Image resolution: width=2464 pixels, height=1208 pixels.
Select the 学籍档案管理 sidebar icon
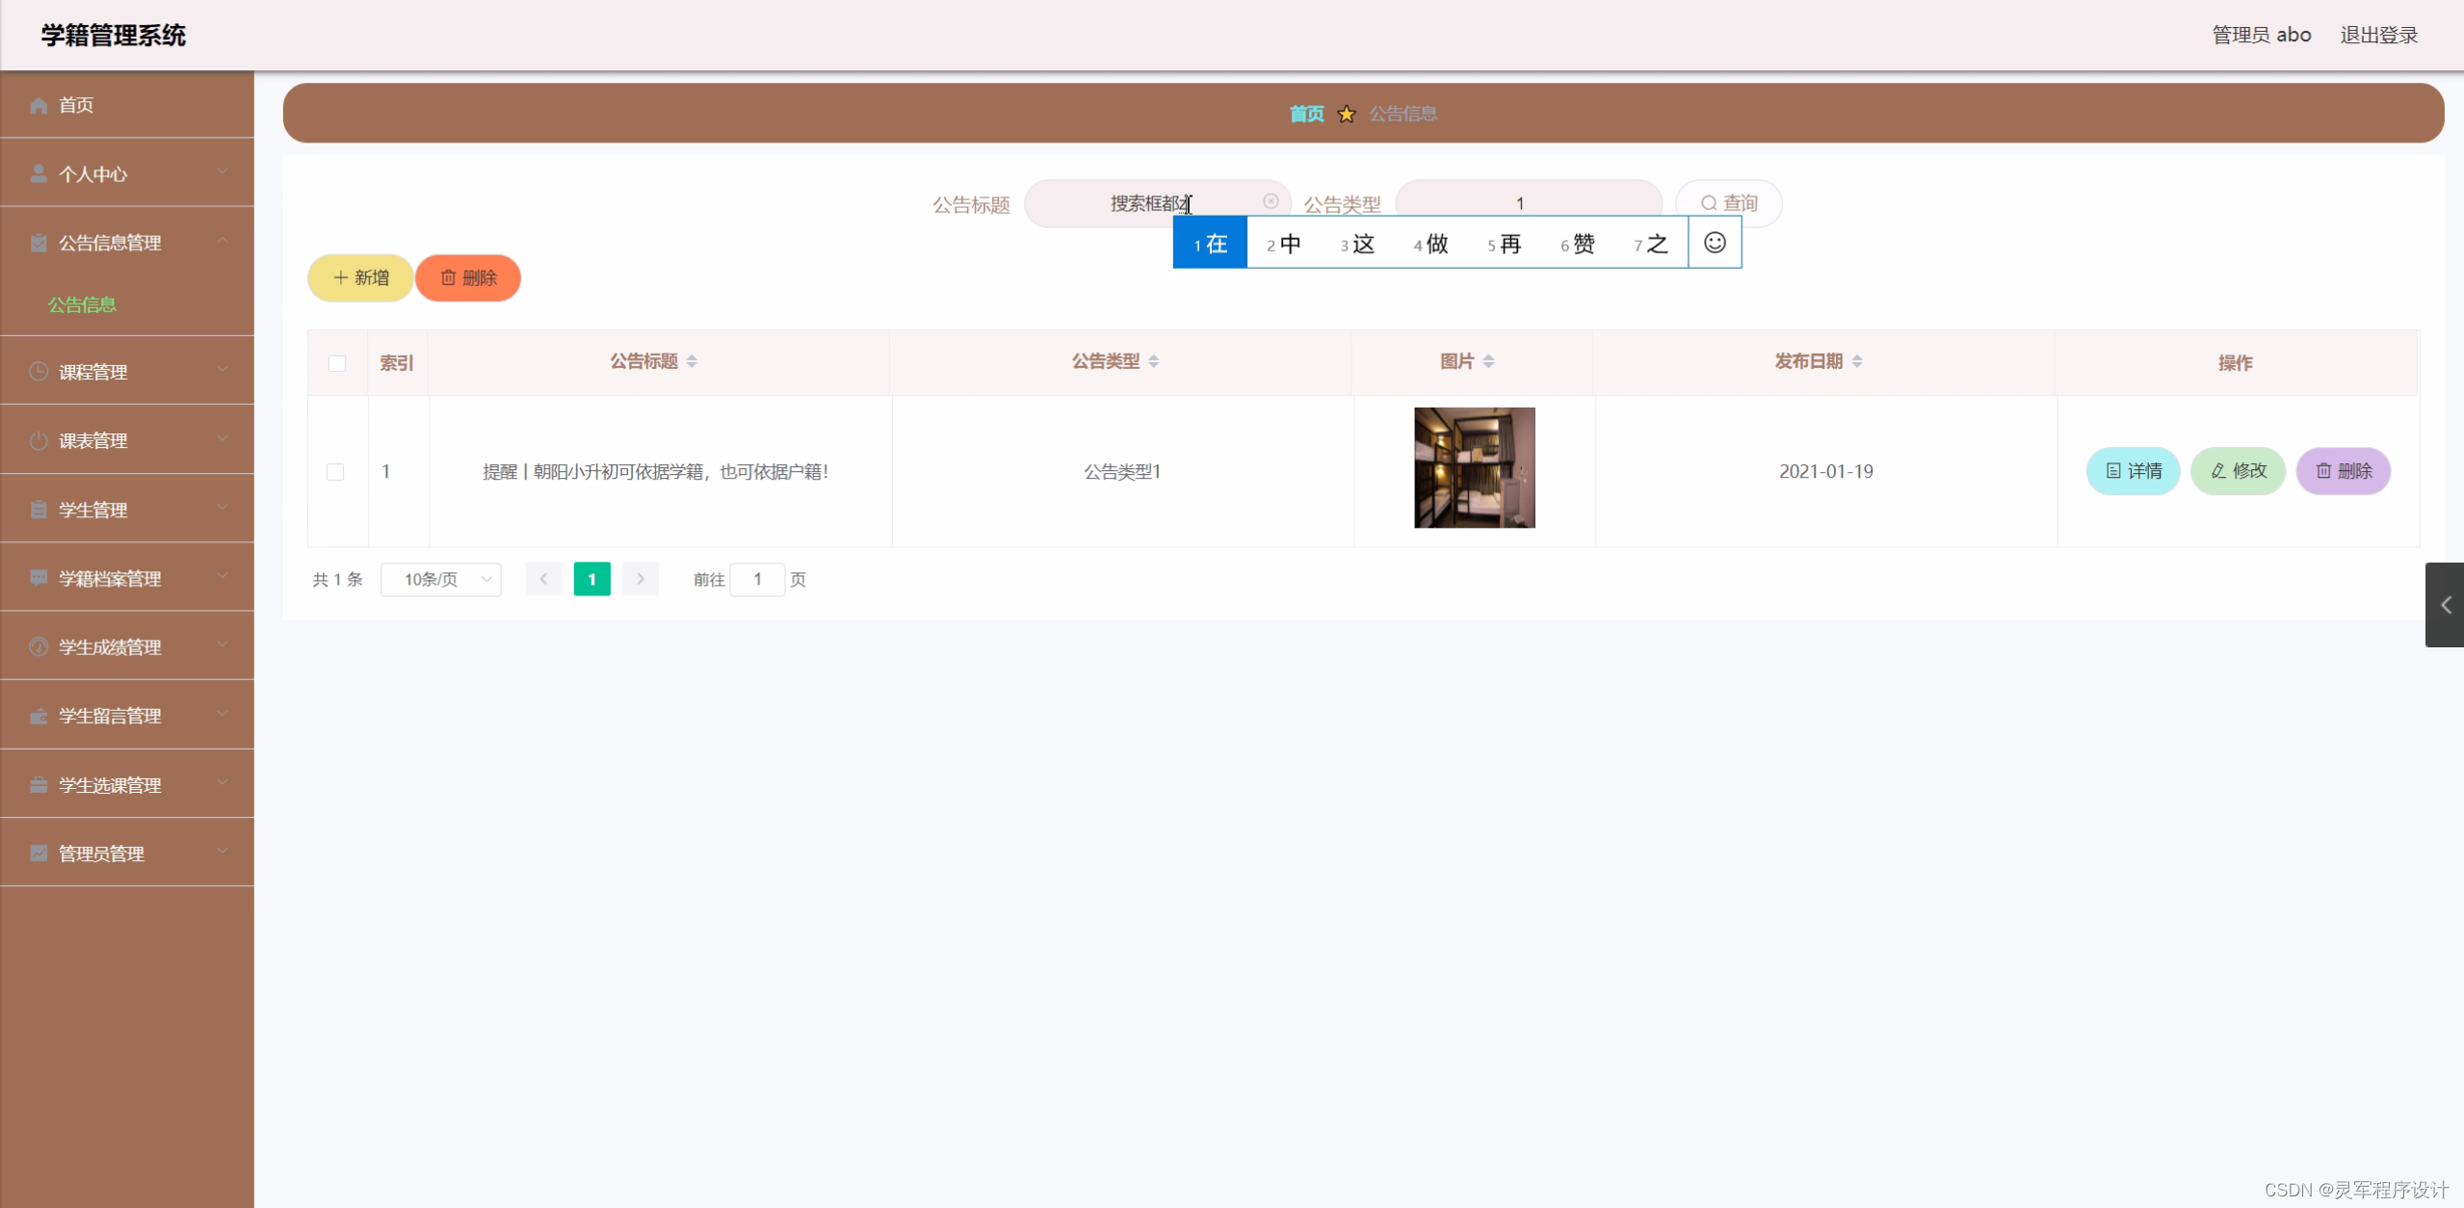click(38, 578)
